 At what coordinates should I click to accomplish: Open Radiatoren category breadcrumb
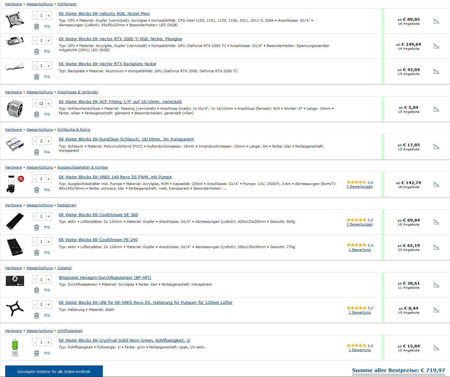click(x=67, y=205)
